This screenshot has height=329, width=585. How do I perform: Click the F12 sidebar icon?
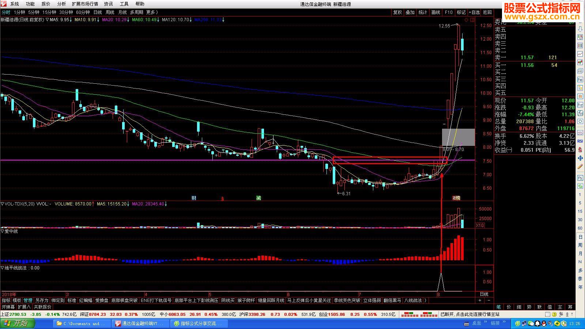580,105
